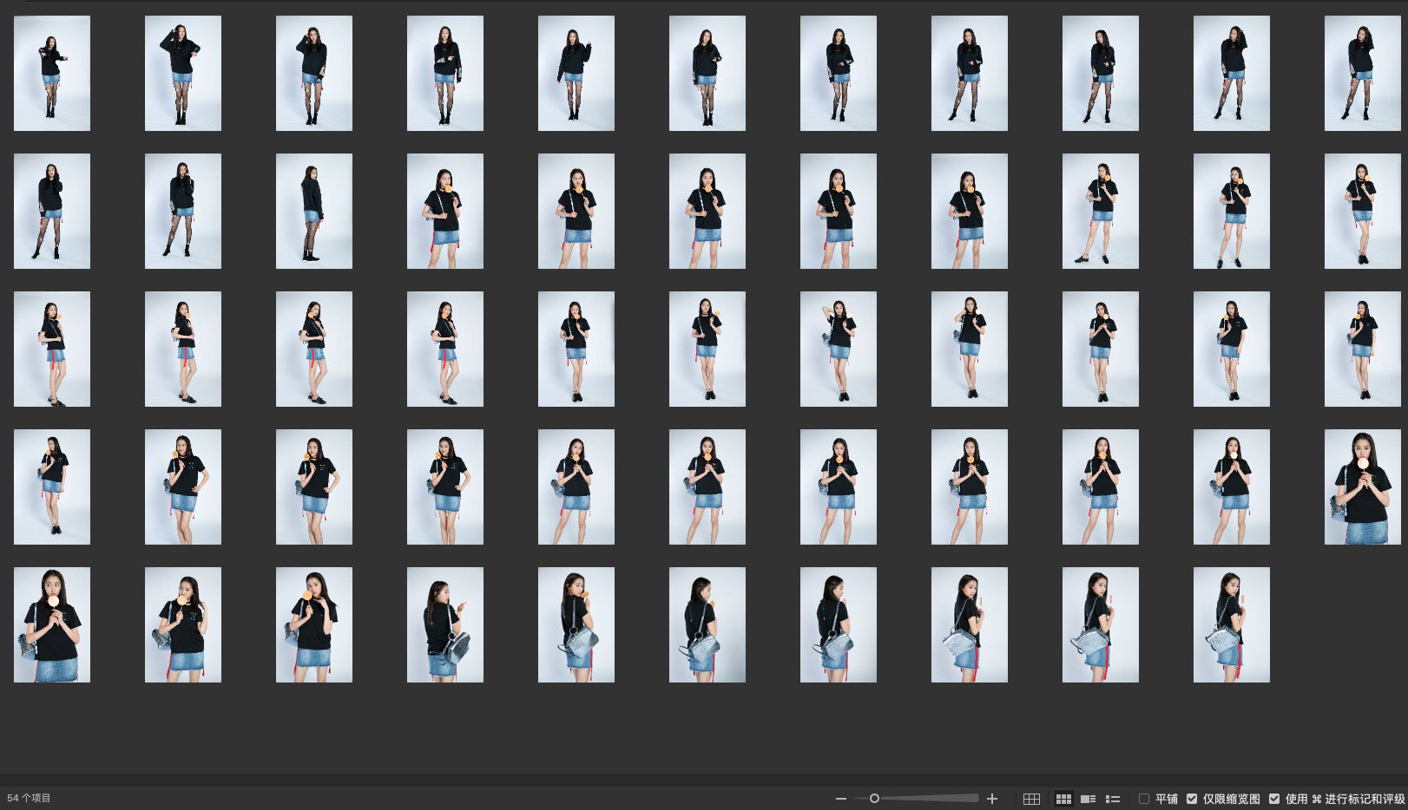Click the minus icon to shrink thumbnails
This screenshot has width=1408, height=810.
(840, 799)
